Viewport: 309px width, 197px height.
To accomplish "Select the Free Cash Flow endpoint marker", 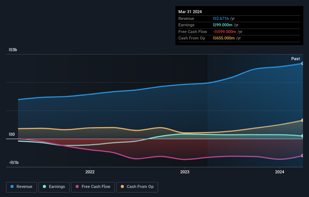I will 303,156.
